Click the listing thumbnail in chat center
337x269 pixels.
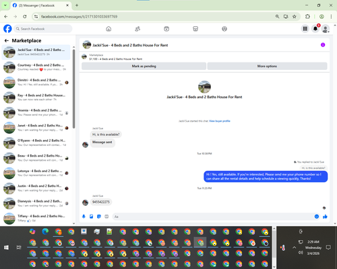pyautogui.click(x=204, y=87)
